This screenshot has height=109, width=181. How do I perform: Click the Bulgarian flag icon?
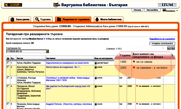point(164,10)
